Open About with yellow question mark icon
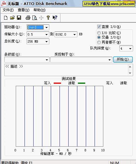Screen dimensions: 136x164 point(48,18)
